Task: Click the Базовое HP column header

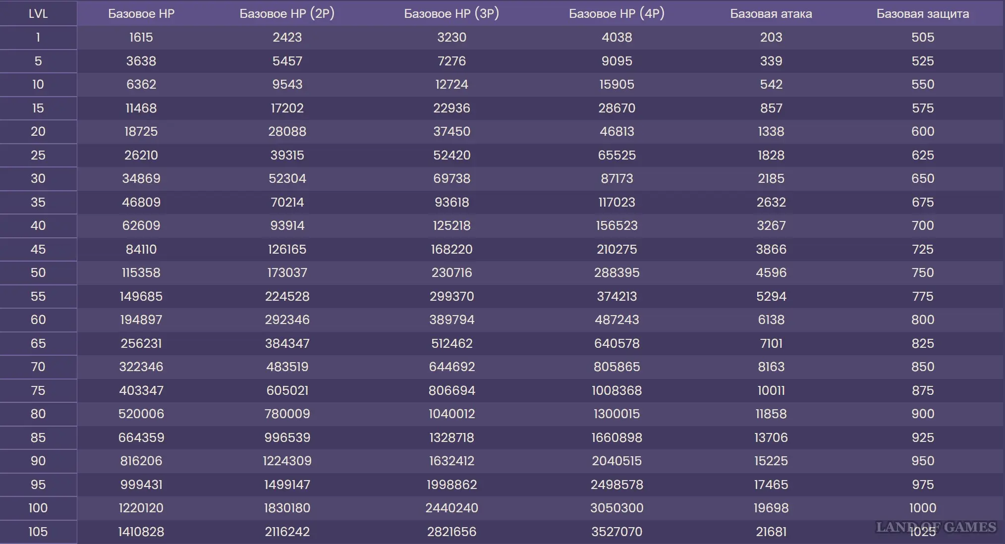Action: (141, 13)
